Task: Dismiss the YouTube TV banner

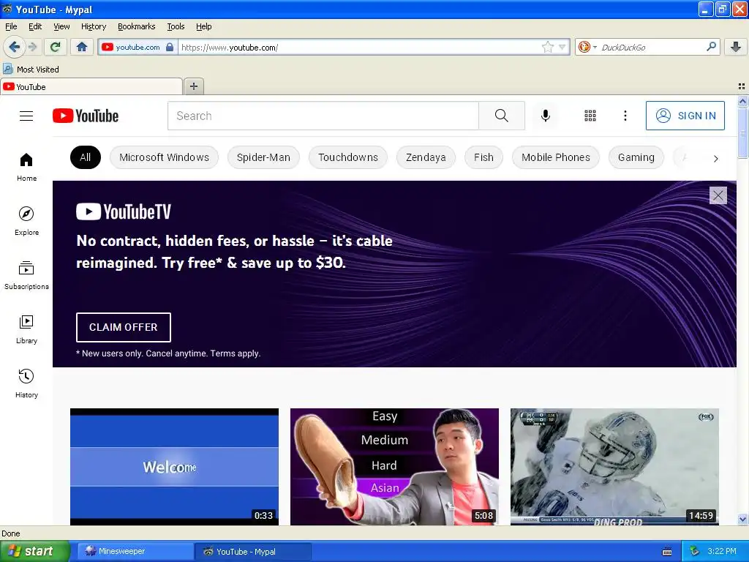Action: [718, 195]
